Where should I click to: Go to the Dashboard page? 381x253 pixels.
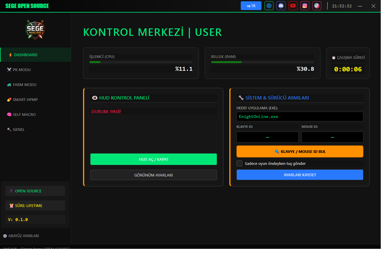point(36,55)
